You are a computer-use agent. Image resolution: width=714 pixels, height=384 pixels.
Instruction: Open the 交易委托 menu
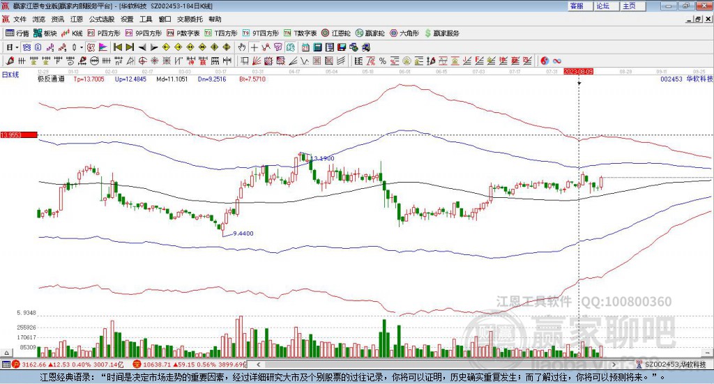189,20
